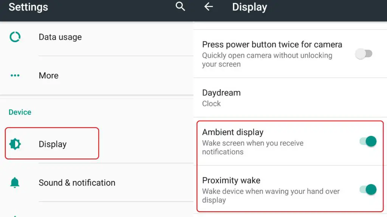Tap the Display brightness icon
This screenshot has width=387, height=217.
click(15, 144)
